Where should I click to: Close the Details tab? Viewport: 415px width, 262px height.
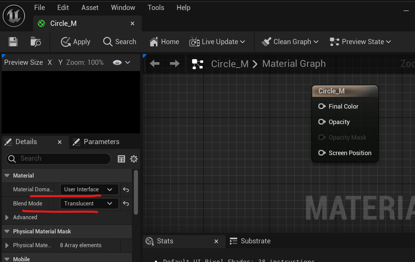pos(60,142)
